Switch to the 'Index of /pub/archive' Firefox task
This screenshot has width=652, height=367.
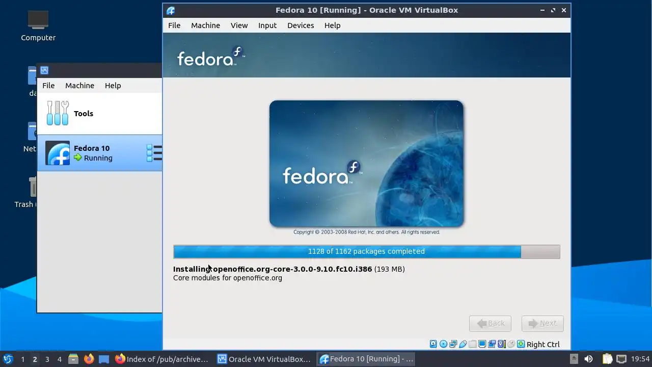(162, 359)
